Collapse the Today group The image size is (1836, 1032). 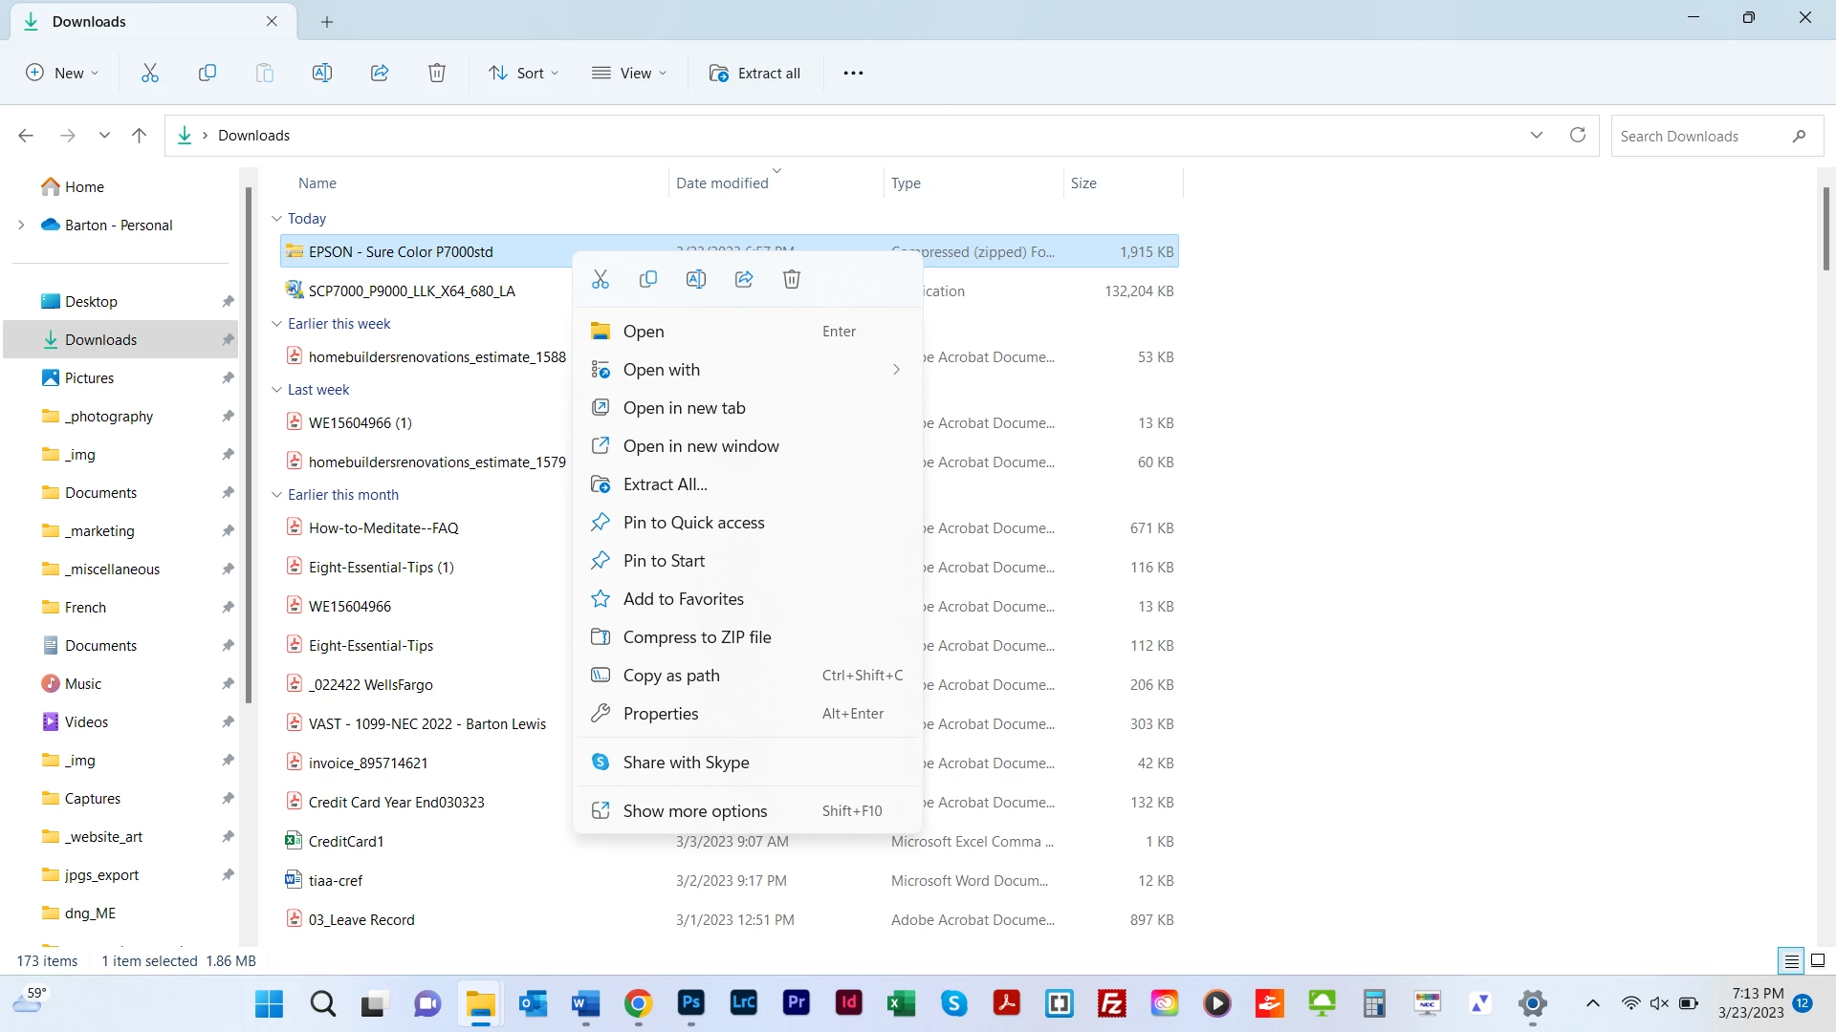(x=276, y=219)
